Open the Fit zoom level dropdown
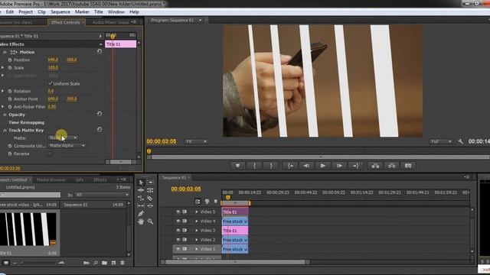Viewport: 490px width, 275px height. [196, 141]
